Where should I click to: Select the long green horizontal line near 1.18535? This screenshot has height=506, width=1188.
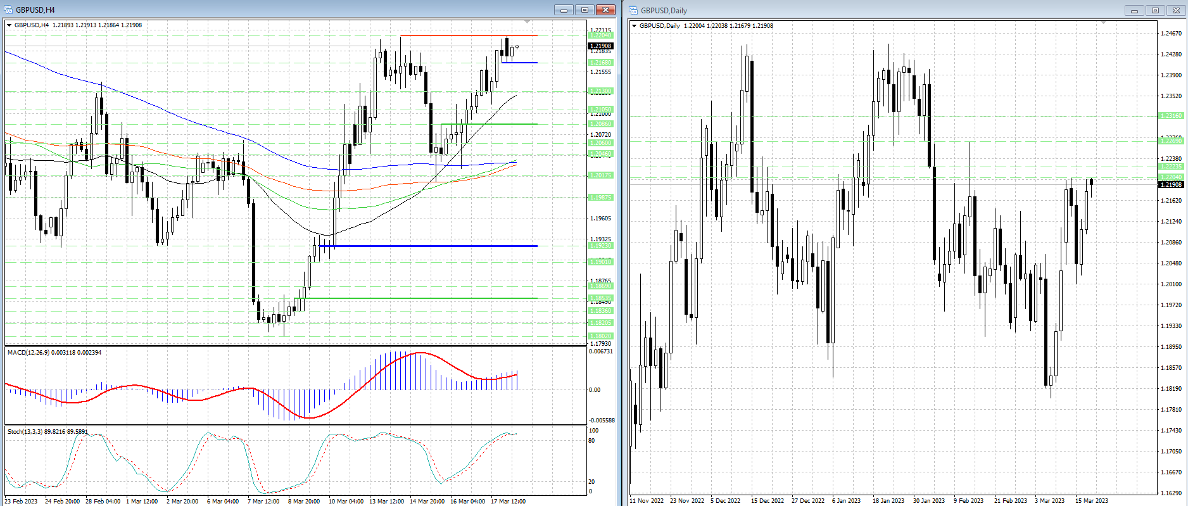[x=418, y=298]
